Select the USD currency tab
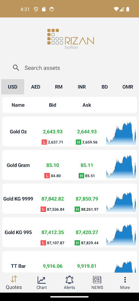The image size is (139, 301). coord(13,87)
